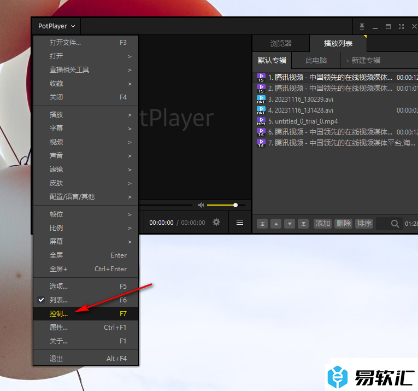Open playback settings gear icon
Image resolution: width=418 pixels, height=391 pixels.
coord(216,222)
